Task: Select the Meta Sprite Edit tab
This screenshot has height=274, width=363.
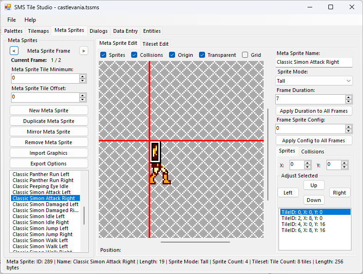Action: 118,43
